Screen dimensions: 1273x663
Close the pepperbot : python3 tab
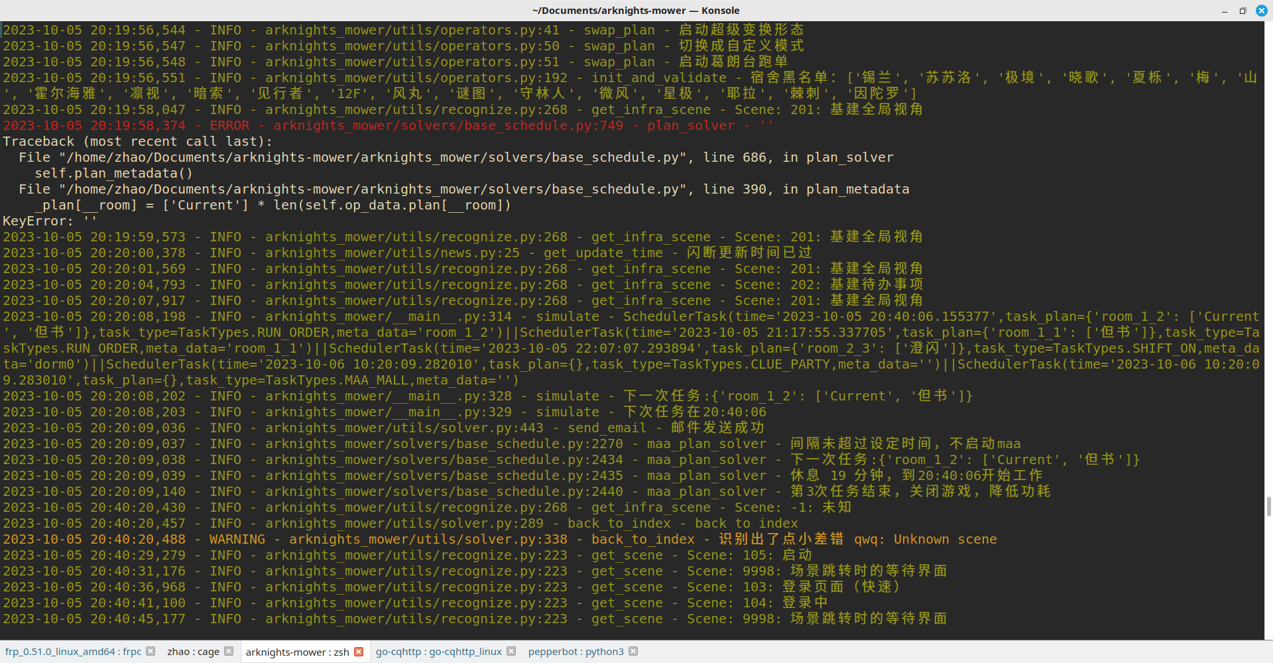tap(633, 651)
